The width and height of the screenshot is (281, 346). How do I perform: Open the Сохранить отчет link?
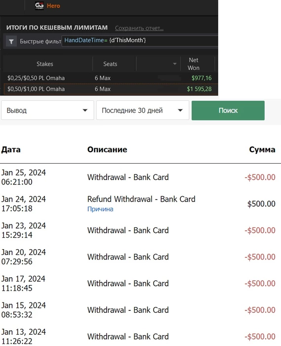tap(139, 28)
